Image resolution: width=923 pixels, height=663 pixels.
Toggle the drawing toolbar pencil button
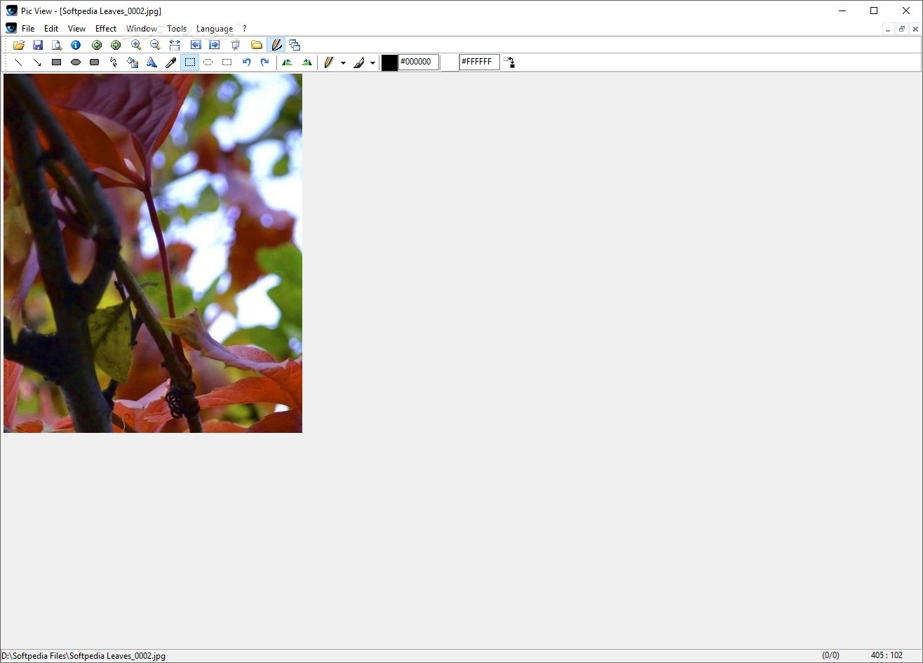(276, 45)
